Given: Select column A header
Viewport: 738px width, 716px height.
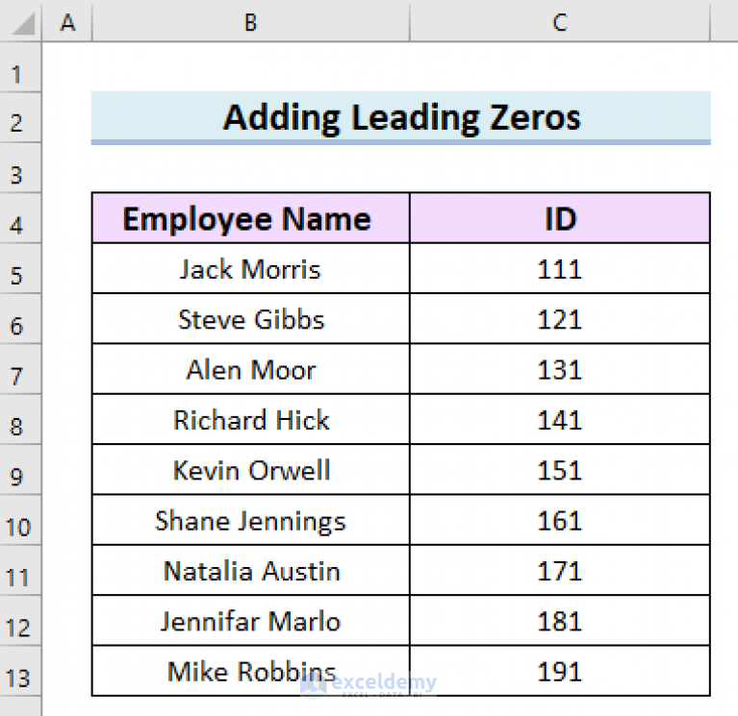Looking at the screenshot, I should pos(67,22).
